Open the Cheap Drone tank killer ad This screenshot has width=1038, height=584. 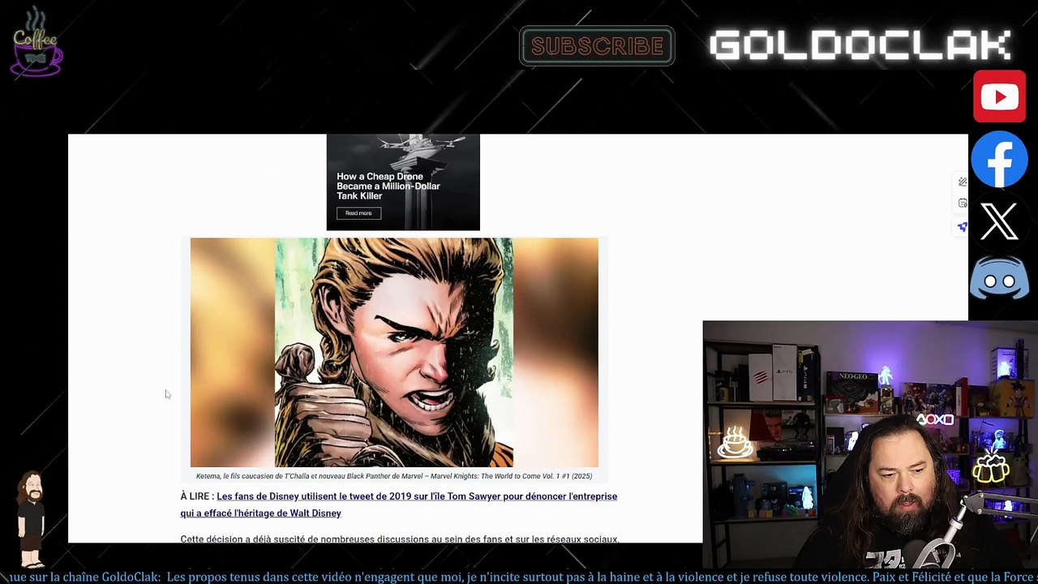[x=403, y=182]
